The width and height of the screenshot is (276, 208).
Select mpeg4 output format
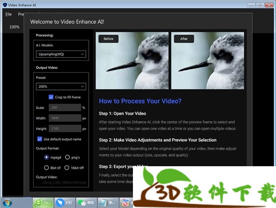coord(46,157)
